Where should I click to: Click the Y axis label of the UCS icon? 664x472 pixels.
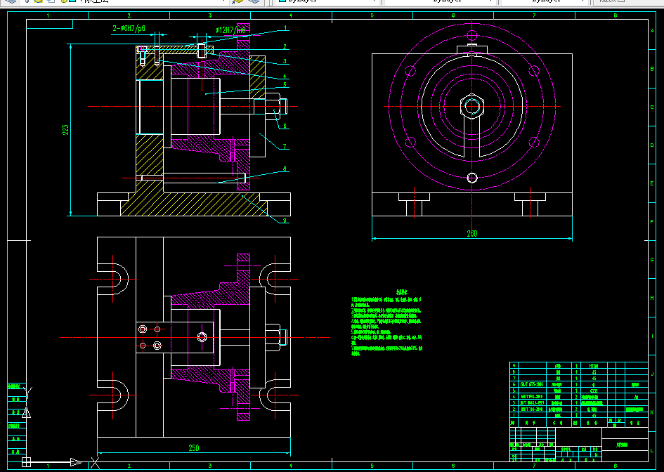[27, 392]
